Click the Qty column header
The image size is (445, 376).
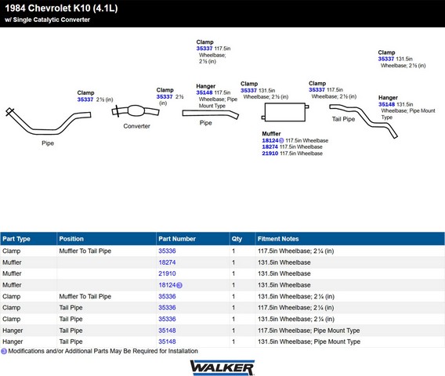(x=242, y=239)
